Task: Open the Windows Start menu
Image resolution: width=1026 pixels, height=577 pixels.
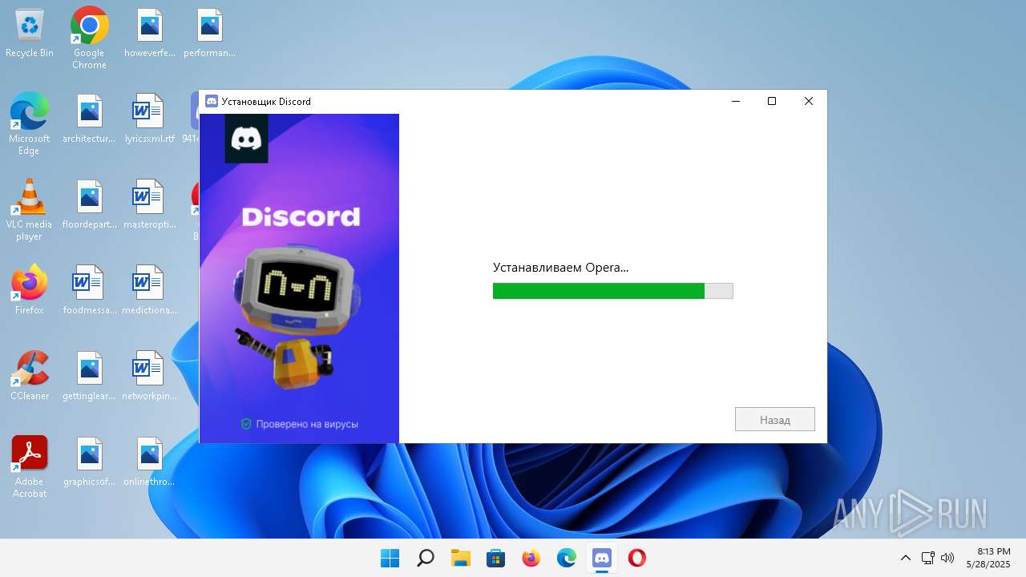Action: pos(390,558)
